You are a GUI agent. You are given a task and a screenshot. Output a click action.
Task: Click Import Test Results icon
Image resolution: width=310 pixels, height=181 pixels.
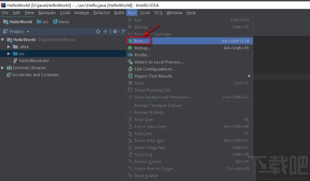pyautogui.click(x=130, y=76)
